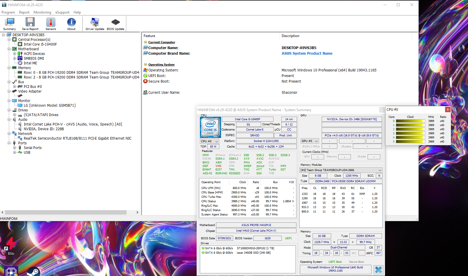Click the ASUS System Product Name link

tap(307, 53)
